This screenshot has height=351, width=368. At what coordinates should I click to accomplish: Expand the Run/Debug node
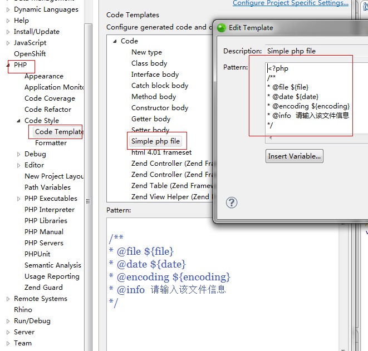click(x=8, y=321)
